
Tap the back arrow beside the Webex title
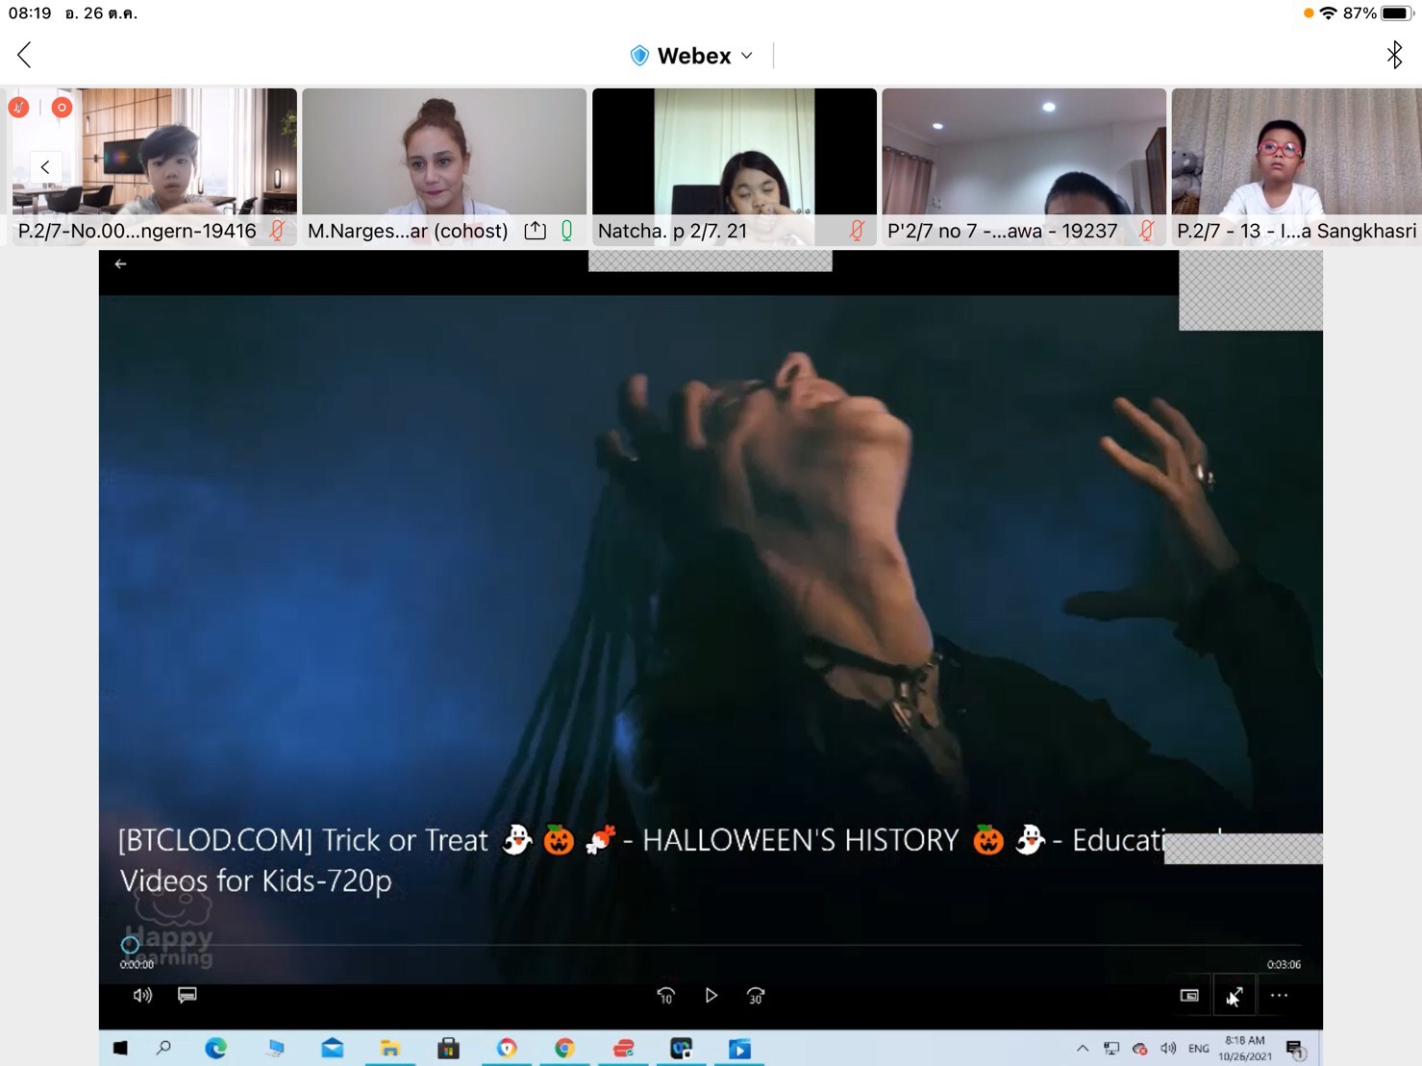25,55
